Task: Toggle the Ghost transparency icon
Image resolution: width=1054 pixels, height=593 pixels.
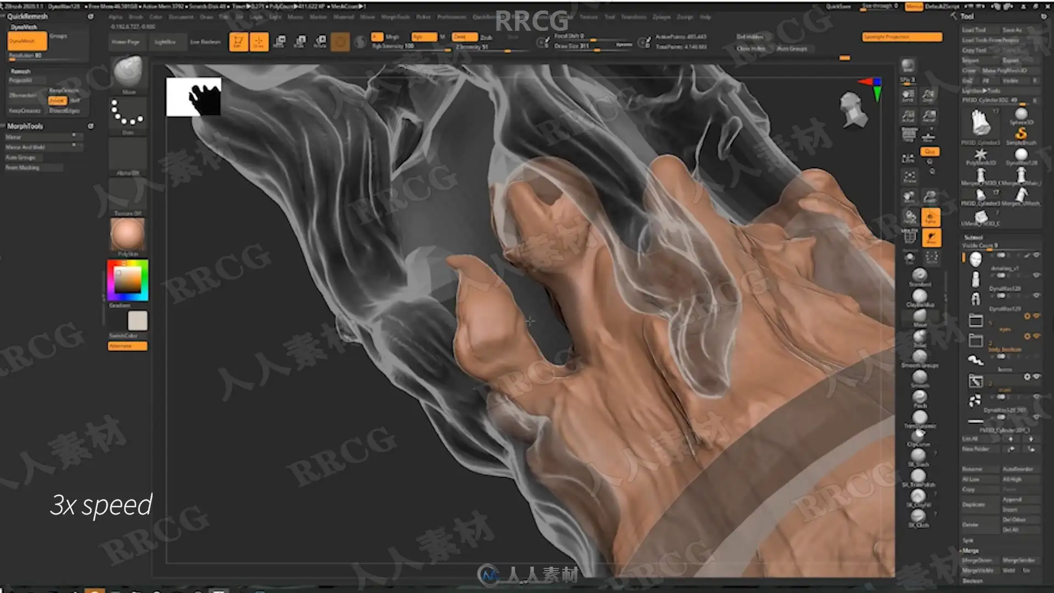Action: [930, 238]
